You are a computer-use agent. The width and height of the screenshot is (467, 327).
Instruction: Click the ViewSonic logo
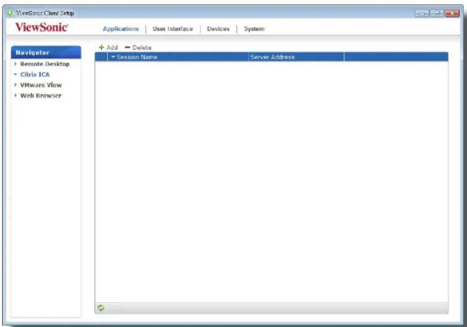click(42, 27)
